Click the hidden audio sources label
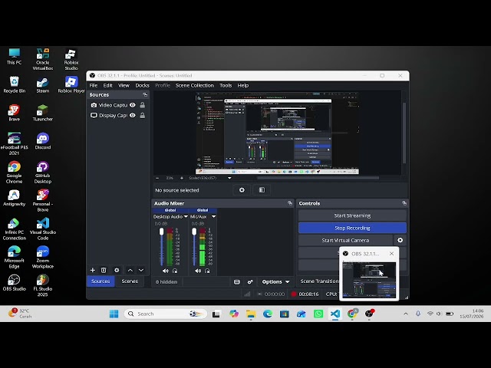 click(x=166, y=282)
